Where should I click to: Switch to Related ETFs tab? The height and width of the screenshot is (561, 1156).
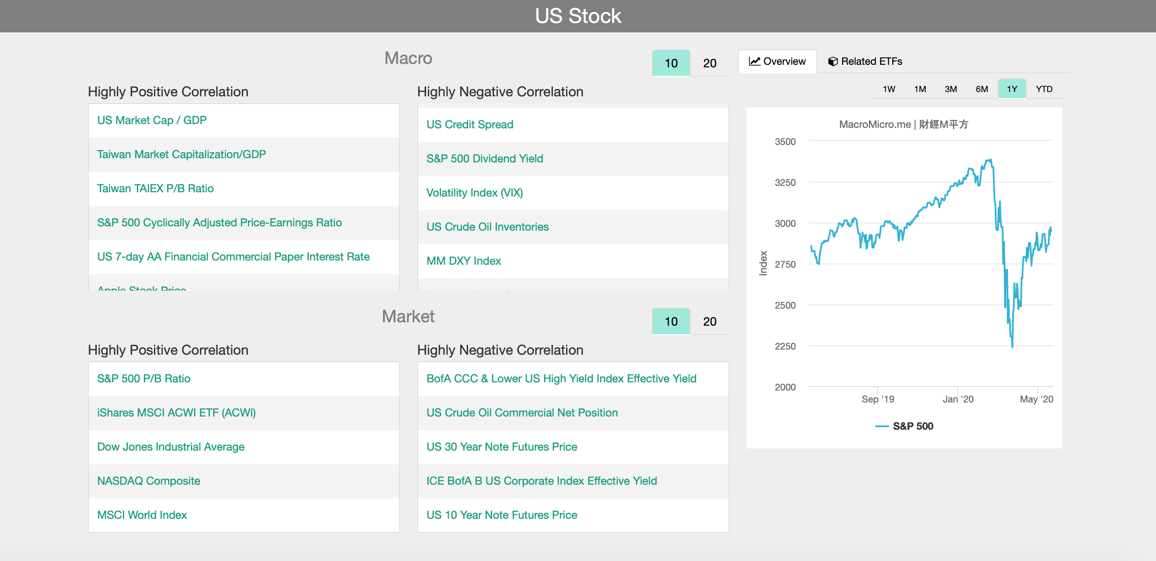point(865,61)
